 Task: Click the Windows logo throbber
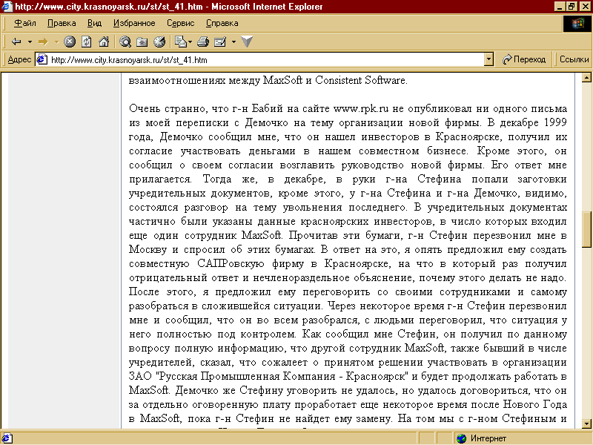tap(577, 24)
